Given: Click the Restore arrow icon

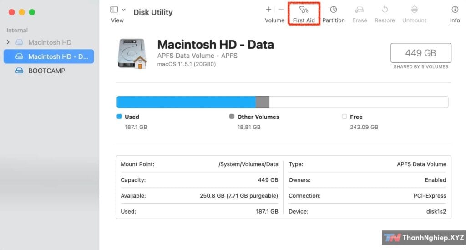Looking at the screenshot, I should click(x=385, y=10).
